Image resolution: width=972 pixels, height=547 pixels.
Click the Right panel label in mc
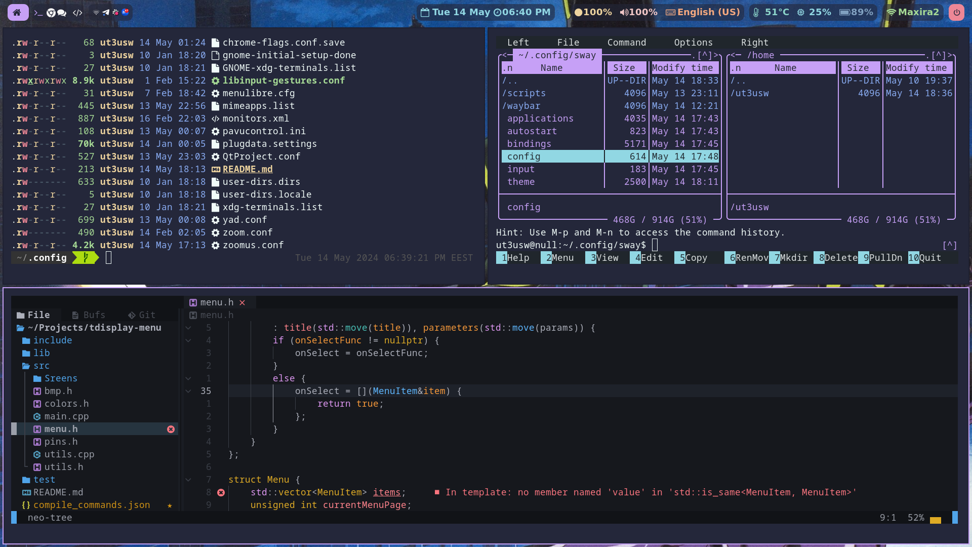pyautogui.click(x=755, y=42)
